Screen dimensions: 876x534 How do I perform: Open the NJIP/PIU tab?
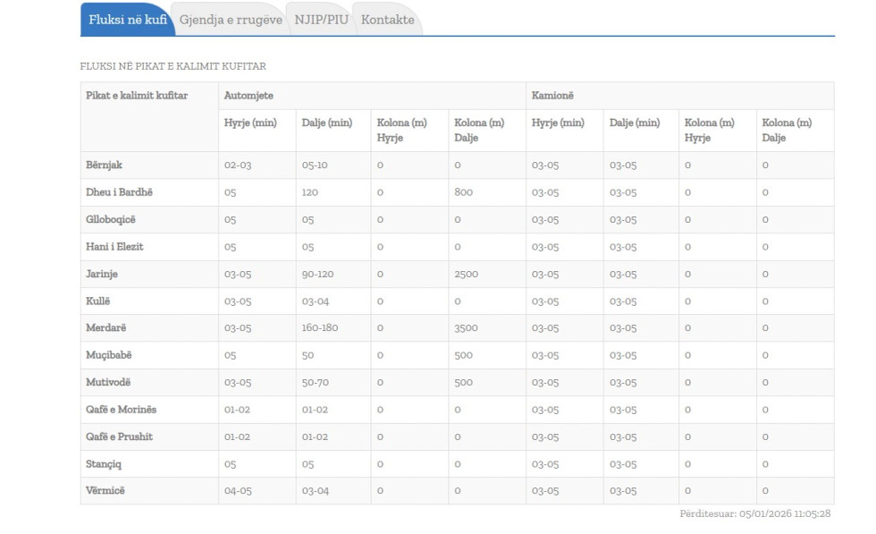click(x=321, y=20)
